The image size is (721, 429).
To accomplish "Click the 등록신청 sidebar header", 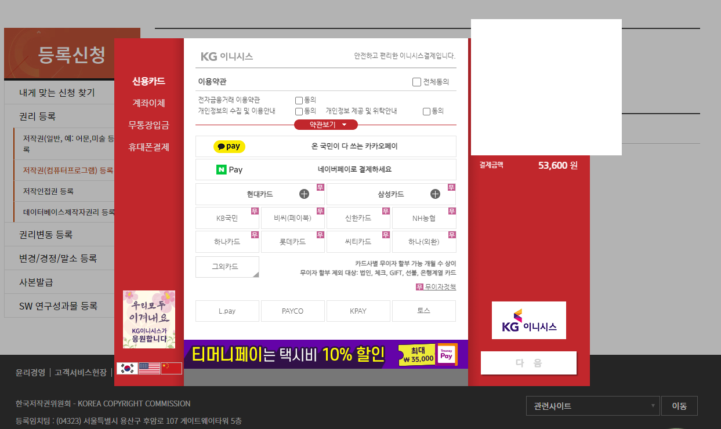I will [72, 54].
